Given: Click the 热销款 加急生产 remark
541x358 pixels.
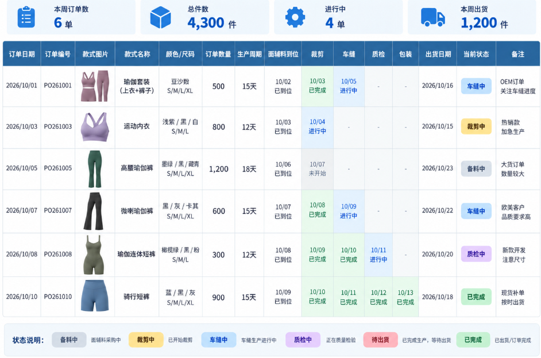Looking at the screenshot, I should (x=513, y=126).
